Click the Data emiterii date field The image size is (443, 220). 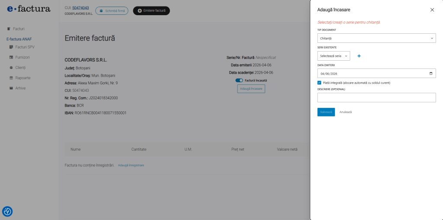click(x=377, y=74)
